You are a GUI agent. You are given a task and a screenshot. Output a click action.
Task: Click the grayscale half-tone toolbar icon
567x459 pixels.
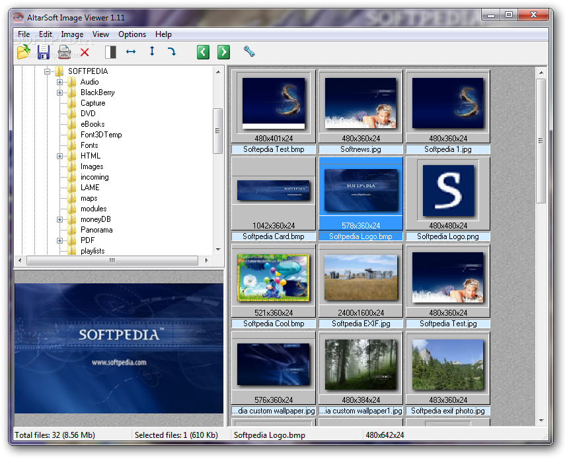[x=110, y=52]
